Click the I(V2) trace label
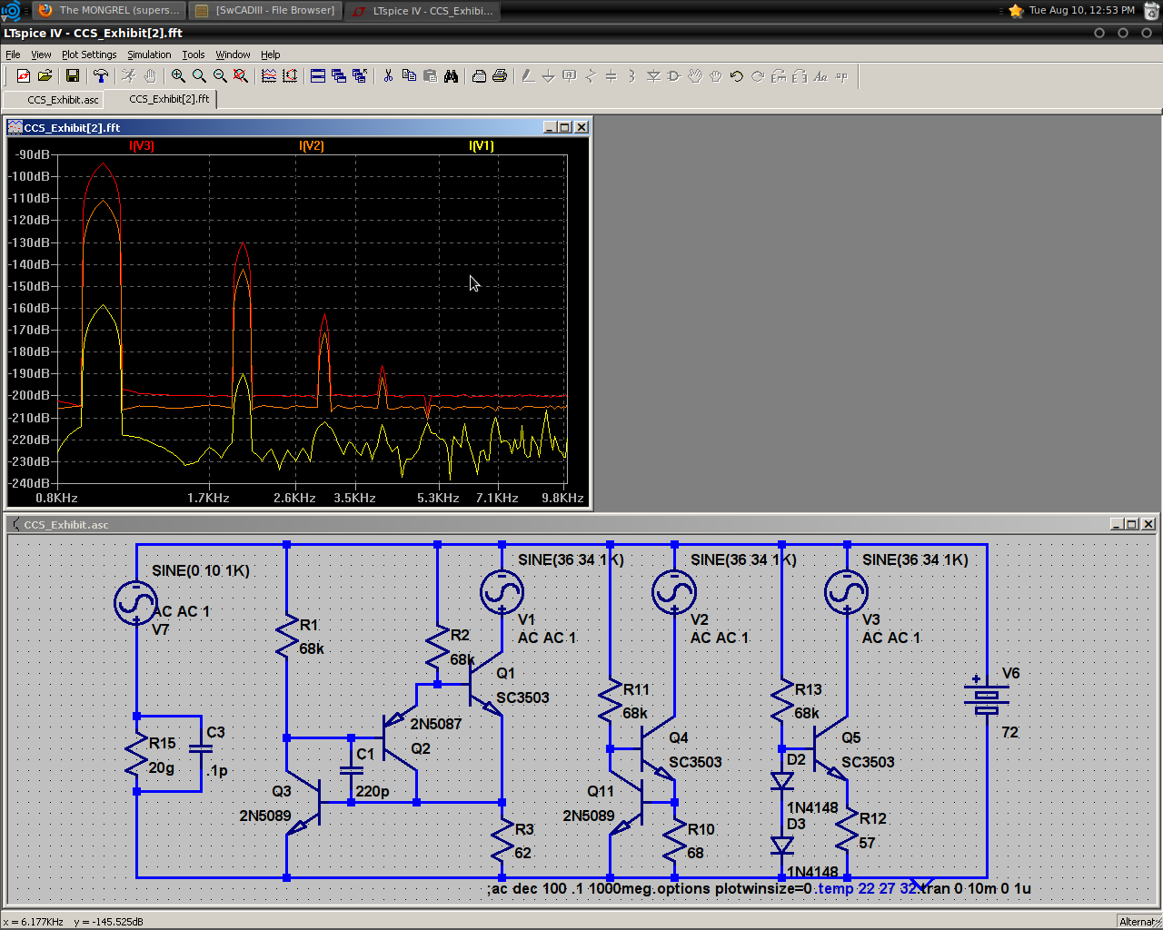 pos(312,145)
